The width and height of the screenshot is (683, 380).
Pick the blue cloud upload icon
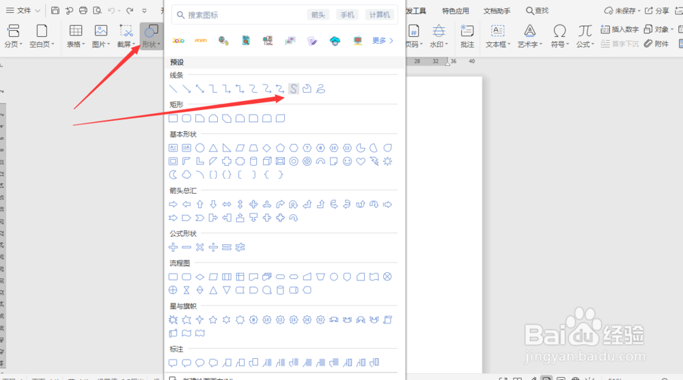coord(335,41)
